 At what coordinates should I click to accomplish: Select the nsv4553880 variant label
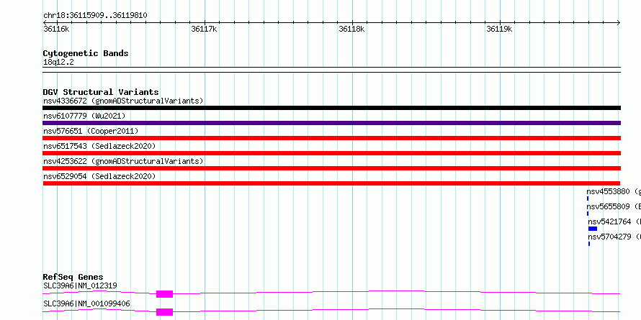pyautogui.click(x=614, y=191)
